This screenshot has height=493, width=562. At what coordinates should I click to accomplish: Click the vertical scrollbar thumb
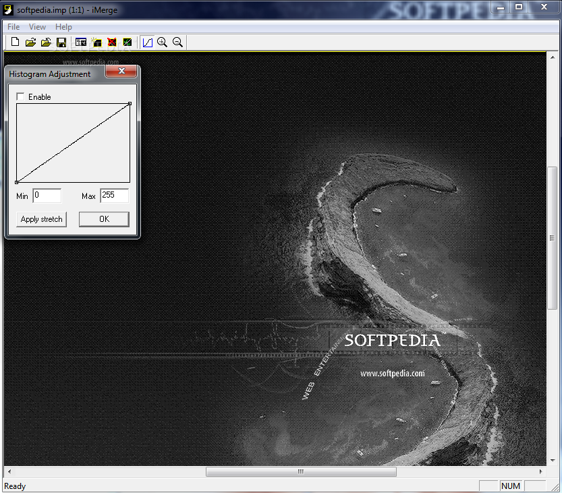click(x=552, y=238)
